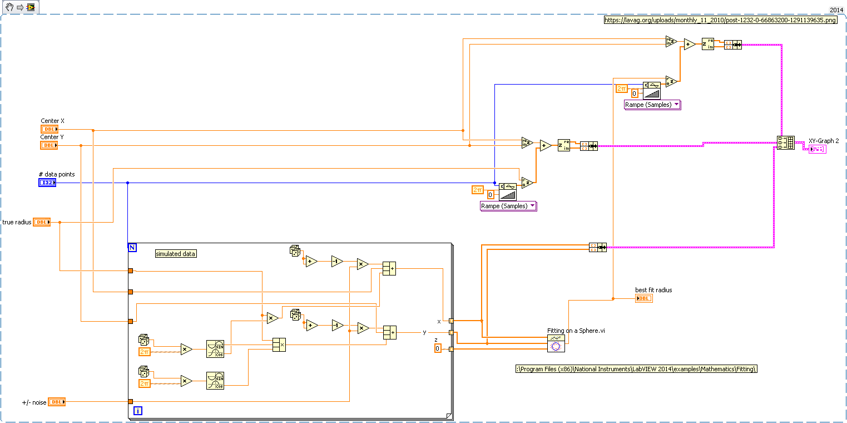Click the 0 constant beside lower ramp
The height and width of the screenshot is (423, 847).
491,195
